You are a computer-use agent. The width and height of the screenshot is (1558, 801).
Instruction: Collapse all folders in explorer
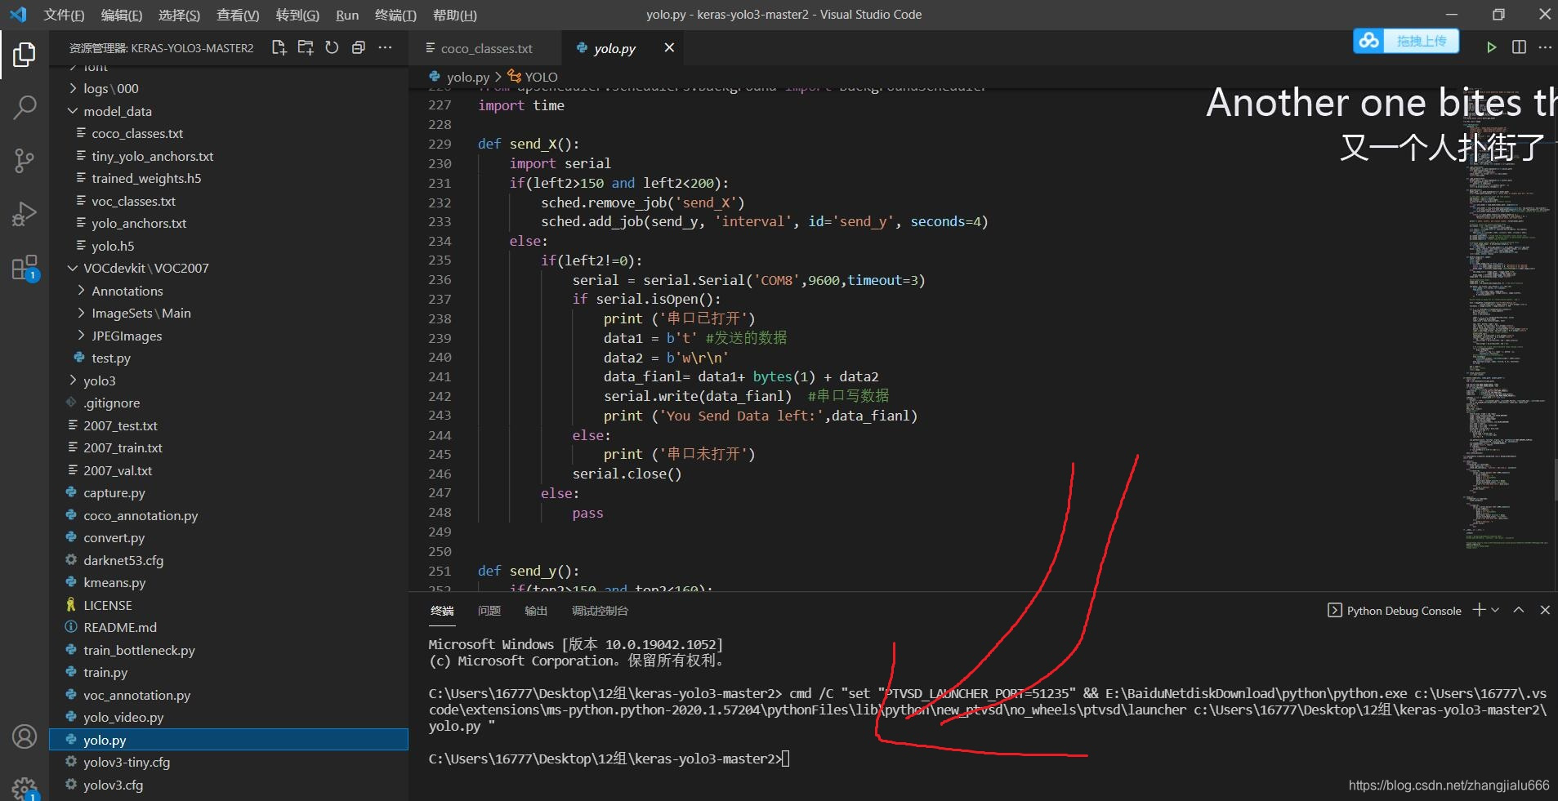pos(358,47)
